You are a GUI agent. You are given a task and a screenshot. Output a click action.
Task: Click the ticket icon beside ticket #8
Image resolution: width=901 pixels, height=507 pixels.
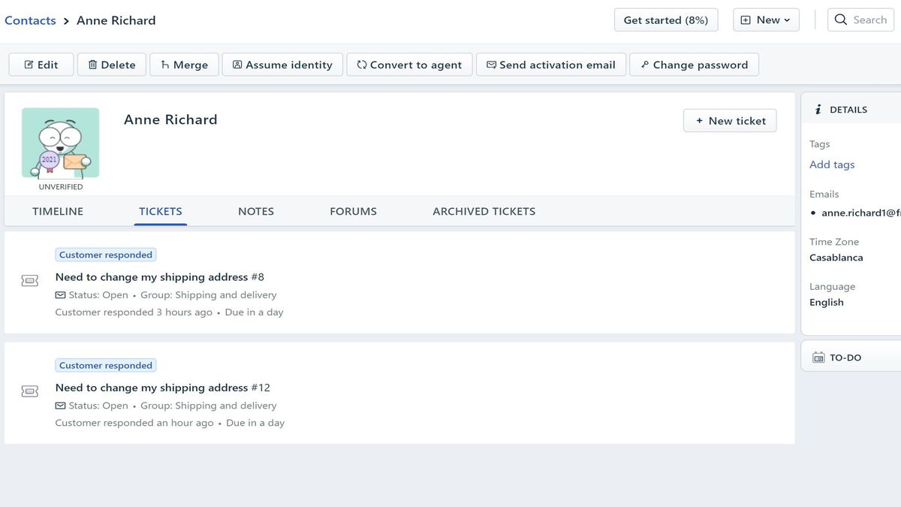pyautogui.click(x=30, y=281)
